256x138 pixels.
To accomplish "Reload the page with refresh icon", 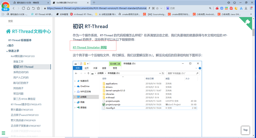I will [23, 8].
